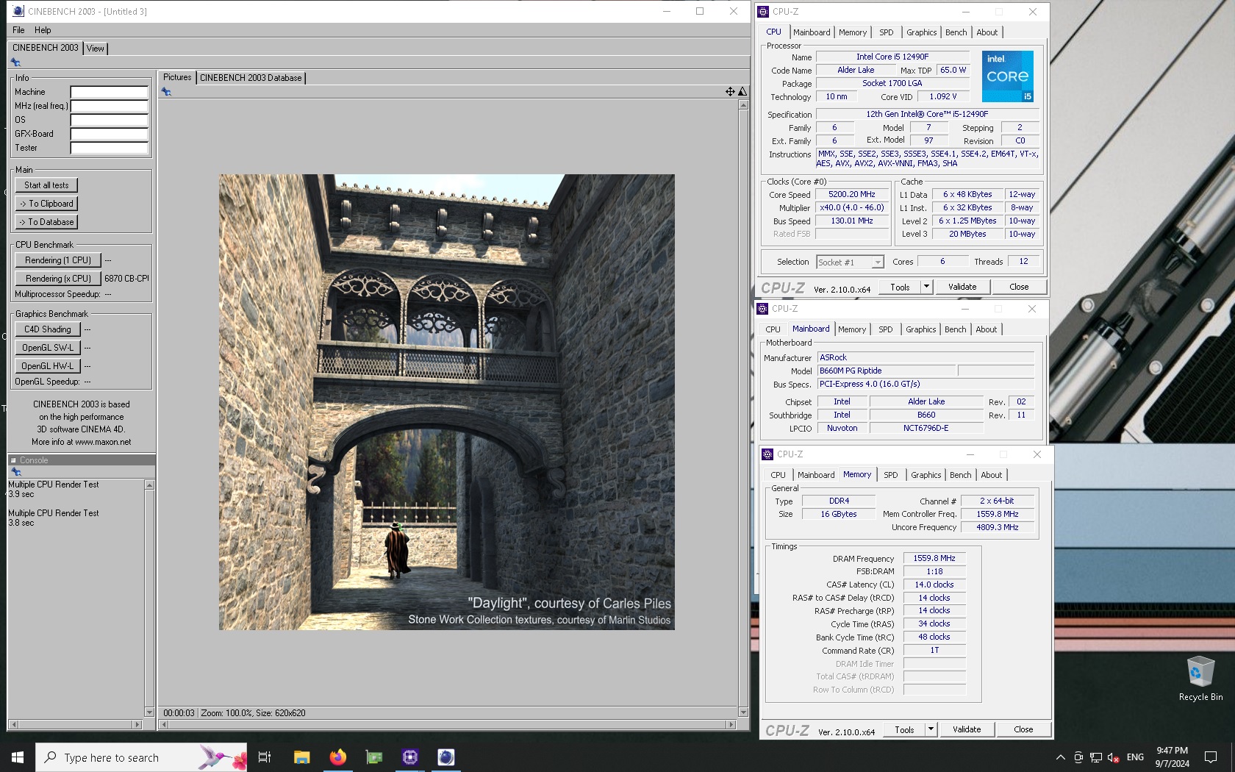Select the Recycle Bin desktop icon
This screenshot has height=772, width=1235.
pyautogui.click(x=1200, y=678)
